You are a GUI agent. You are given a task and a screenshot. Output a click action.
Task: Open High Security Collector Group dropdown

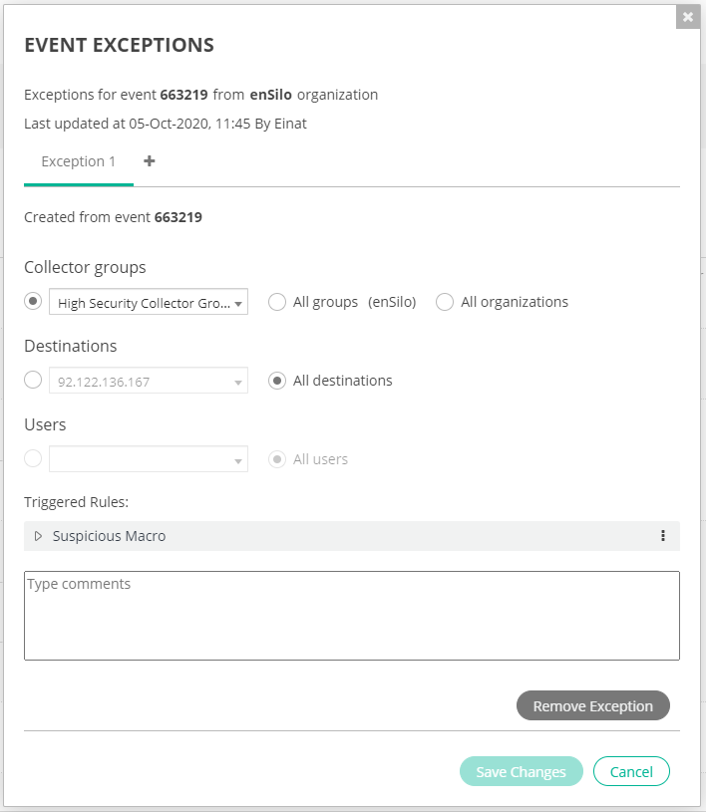point(149,302)
